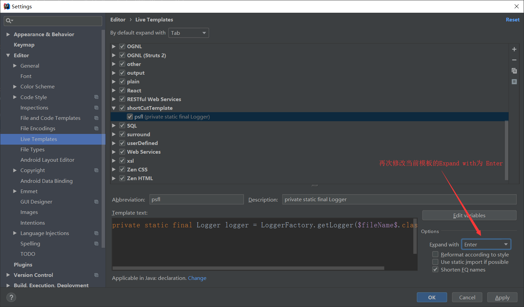524x307 pixels.
Task: Click the Editor breadcrumb at the top
Action: click(x=118, y=19)
